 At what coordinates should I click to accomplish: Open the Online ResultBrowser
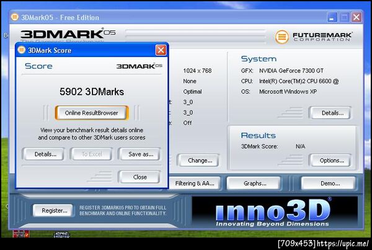(92, 113)
